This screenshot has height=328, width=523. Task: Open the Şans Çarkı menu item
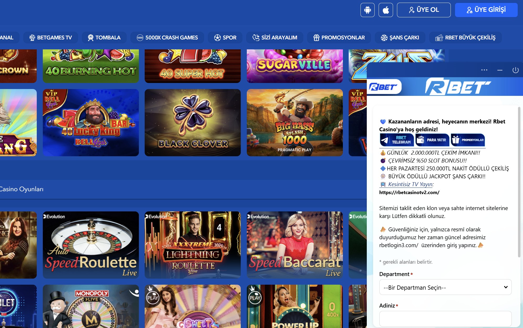400,38
